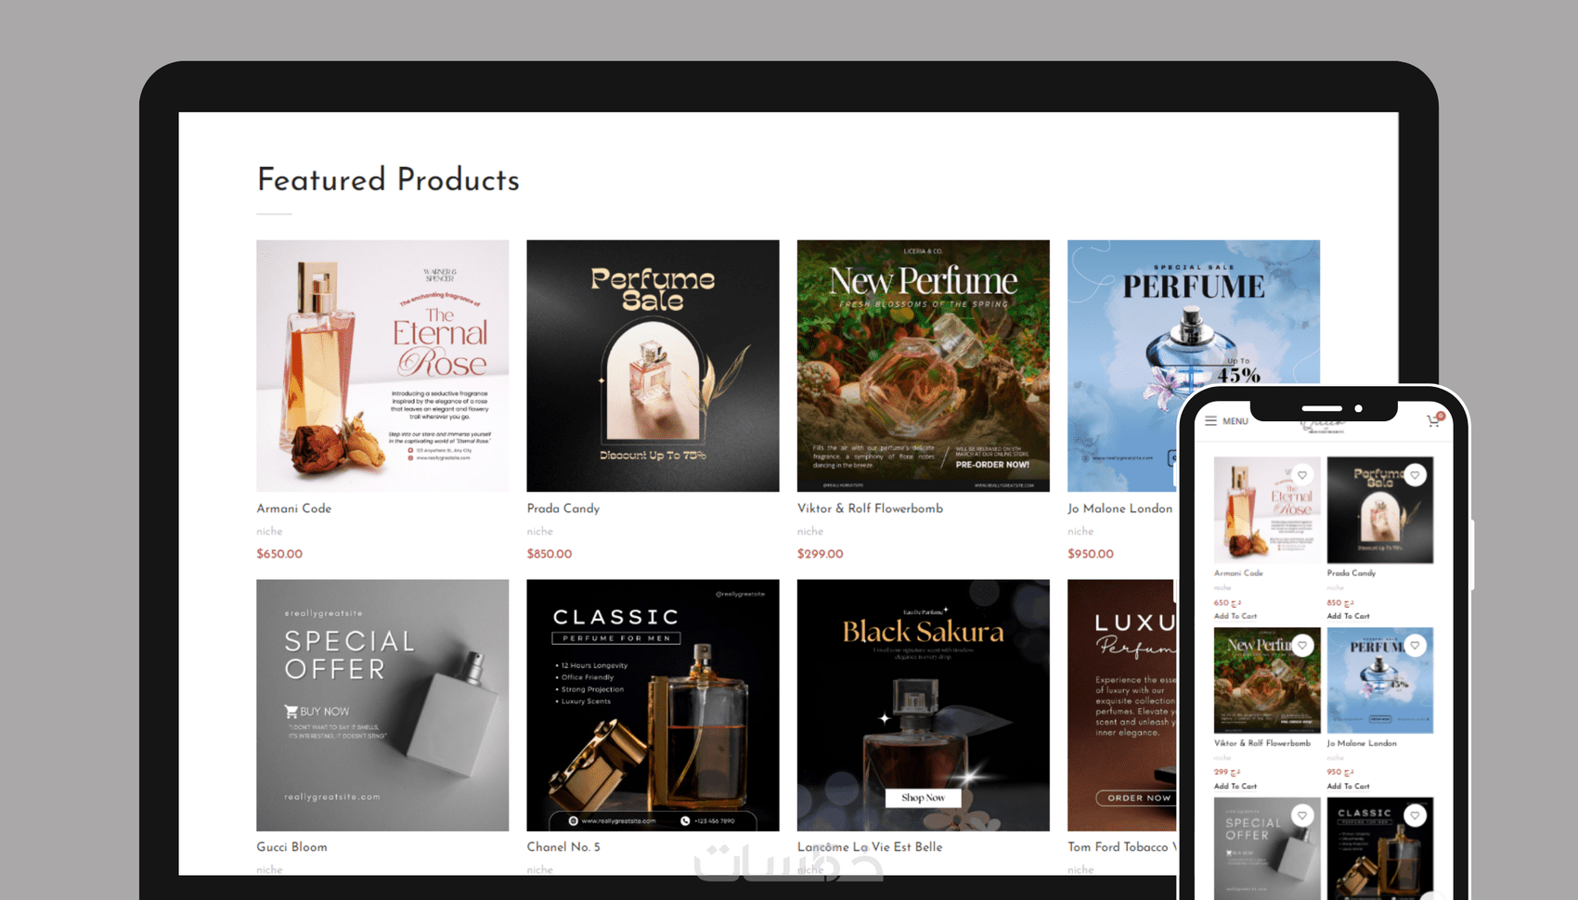
Task: Click the $950.00 price under Jo Malone London
Action: [1091, 554]
